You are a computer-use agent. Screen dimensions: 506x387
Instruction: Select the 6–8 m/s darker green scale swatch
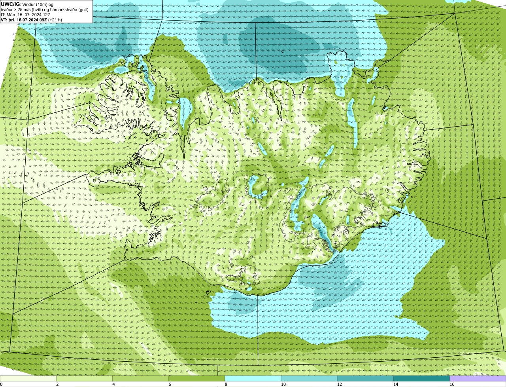click(197, 379)
